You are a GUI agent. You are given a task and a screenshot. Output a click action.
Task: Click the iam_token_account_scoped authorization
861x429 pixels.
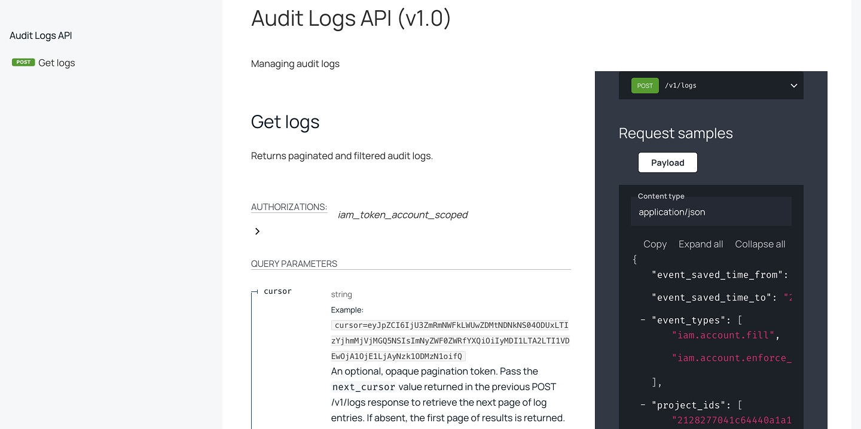(402, 215)
